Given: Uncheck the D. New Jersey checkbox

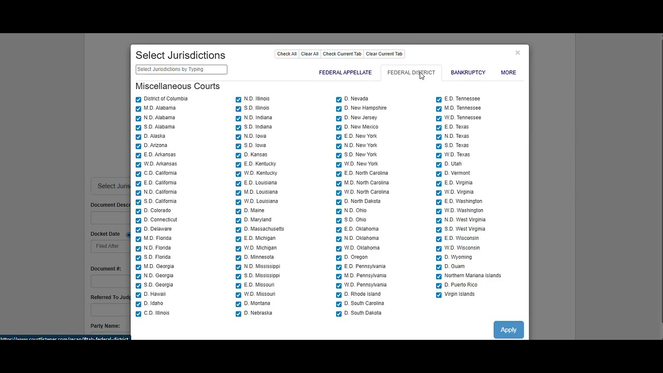Looking at the screenshot, I should pos(339,118).
